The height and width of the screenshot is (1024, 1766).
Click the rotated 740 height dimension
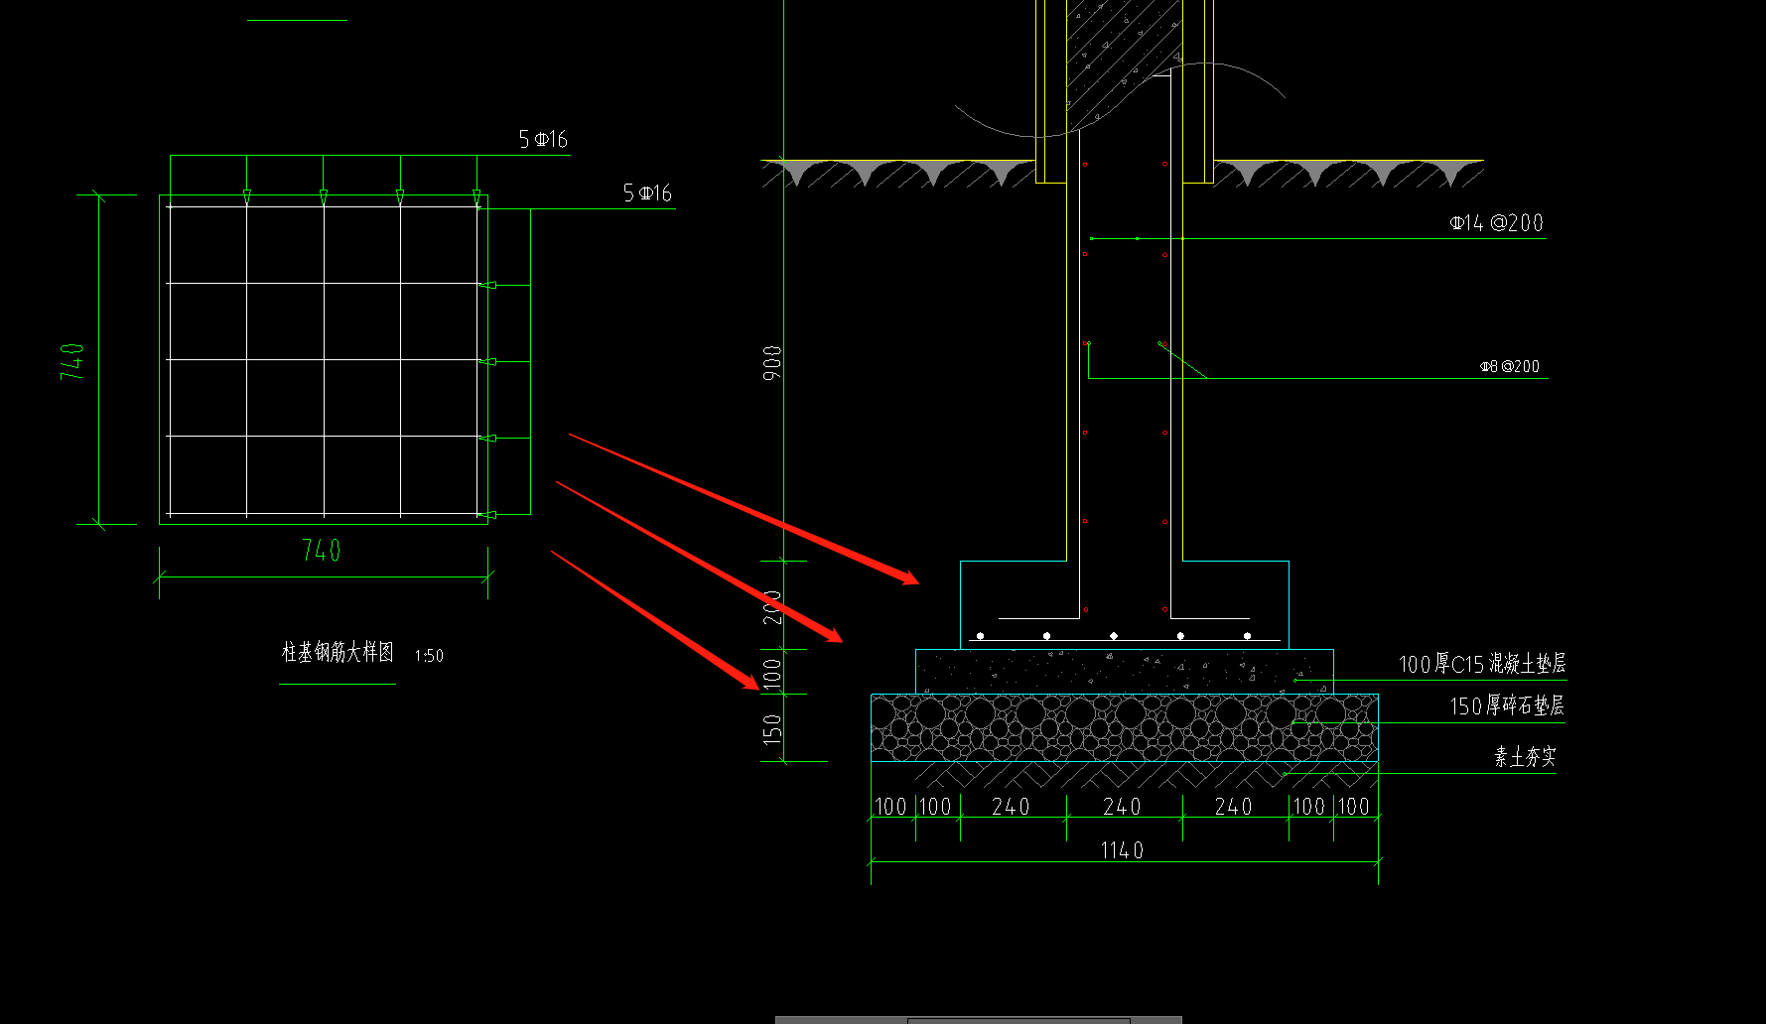click(x=72, y=361)
